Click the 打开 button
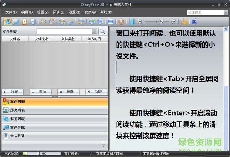Screen dimensions: 230x157 (14, 92)
